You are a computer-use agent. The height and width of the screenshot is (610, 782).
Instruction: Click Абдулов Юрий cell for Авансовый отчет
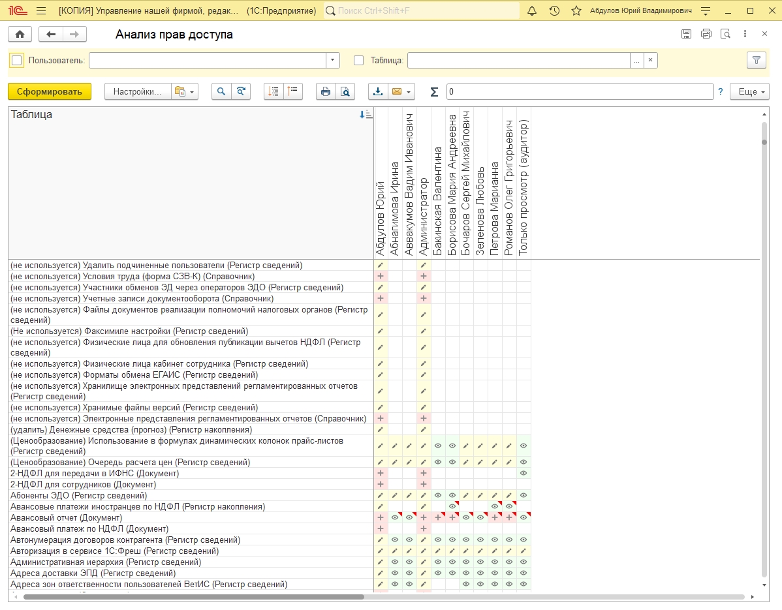click(381, 518)
